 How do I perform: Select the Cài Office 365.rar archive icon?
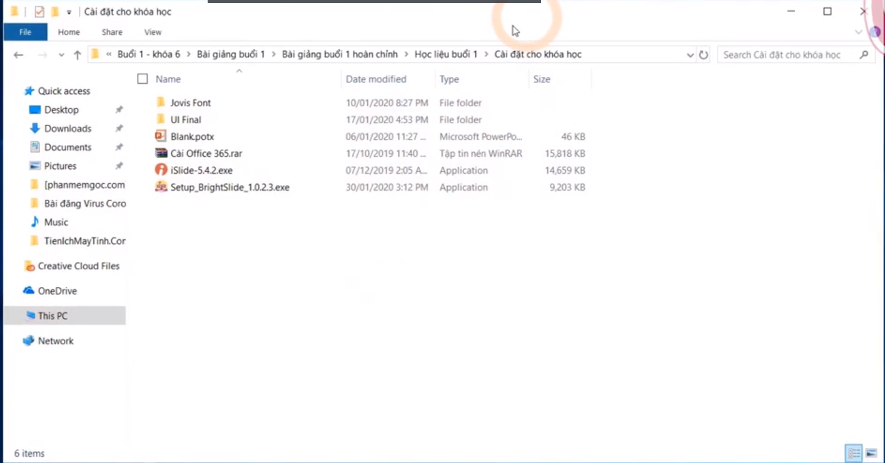160,153
